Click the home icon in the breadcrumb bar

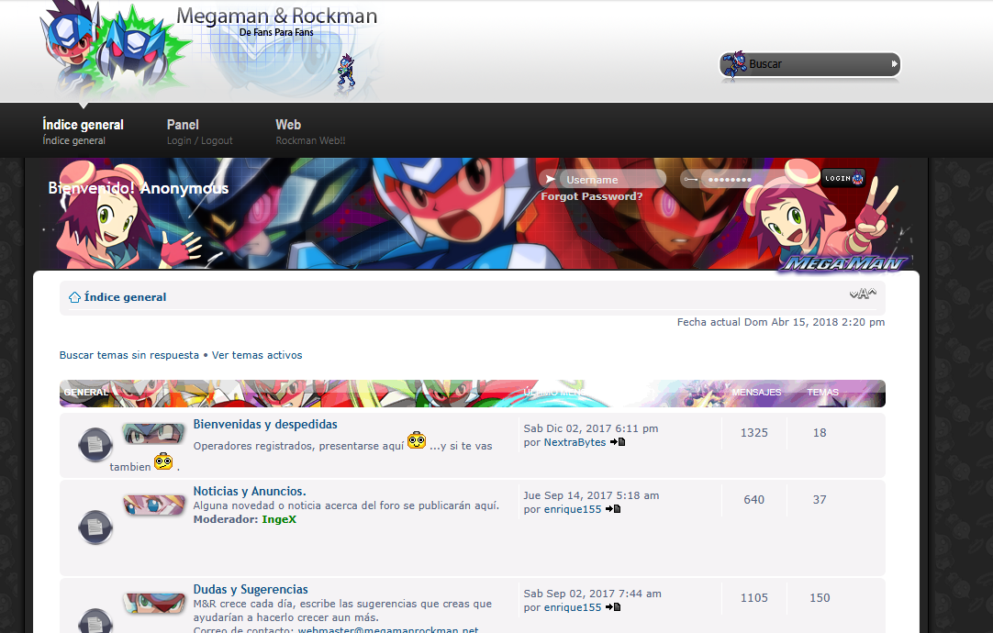(74, 297)
